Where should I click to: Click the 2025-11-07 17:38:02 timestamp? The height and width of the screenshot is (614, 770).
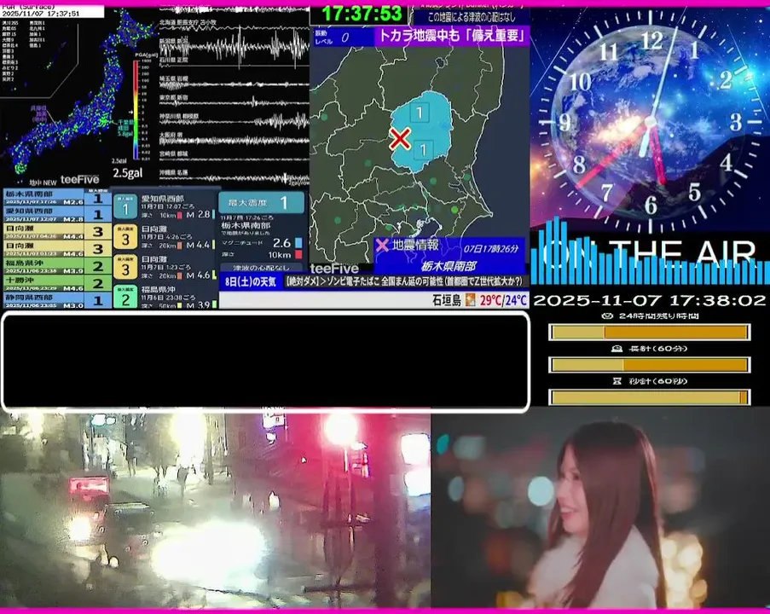tap(649, 301)
